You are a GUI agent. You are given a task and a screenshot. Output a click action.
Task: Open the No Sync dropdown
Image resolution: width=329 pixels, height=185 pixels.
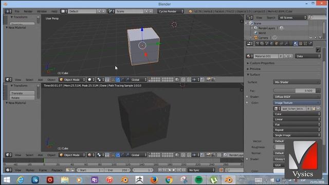(x=202, y=170)
